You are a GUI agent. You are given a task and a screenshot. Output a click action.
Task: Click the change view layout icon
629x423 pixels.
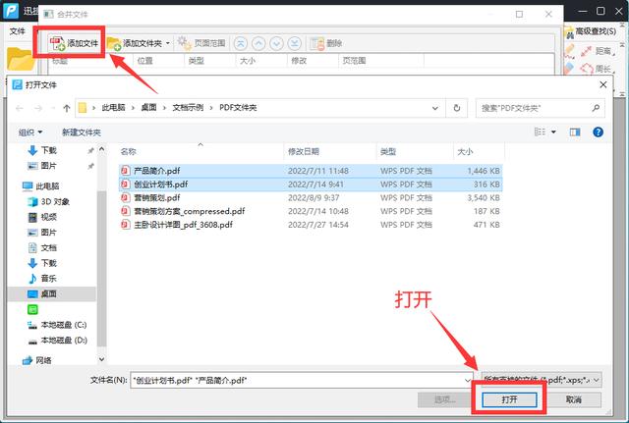(x=540, y=132)
